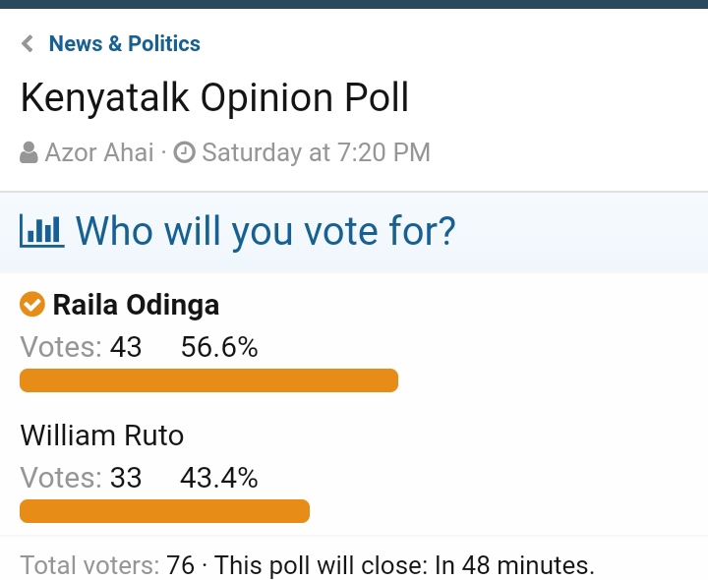Click the William Ruto 43.4% orange bar
This screenshot has height=580, width=708.
pos(165,511)
